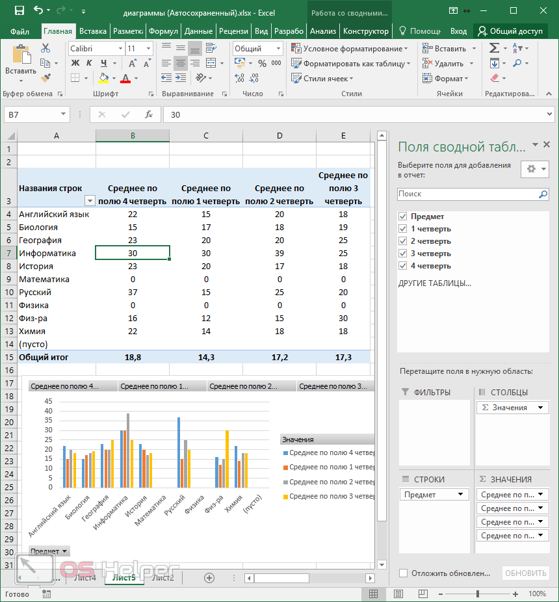Viewport: 559px width, 602px height.
Task: Click the ДРУГИЕ ТАБЛИЦЫ link
Action: click(x=434, y=283)
